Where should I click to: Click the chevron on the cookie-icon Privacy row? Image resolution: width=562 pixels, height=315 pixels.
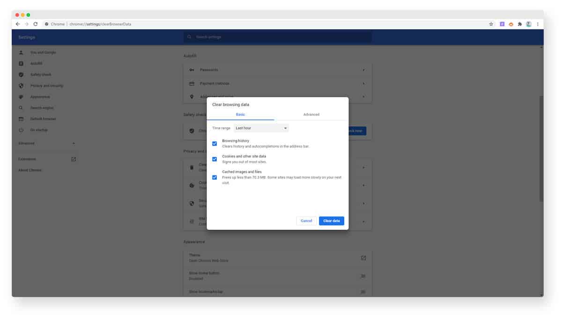(364, 185)
